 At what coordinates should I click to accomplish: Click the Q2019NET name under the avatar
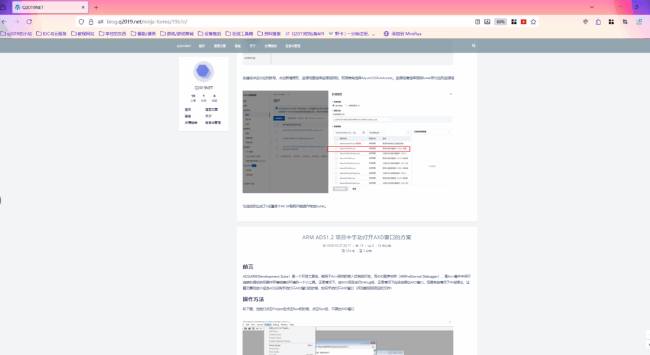click(204, 87)
